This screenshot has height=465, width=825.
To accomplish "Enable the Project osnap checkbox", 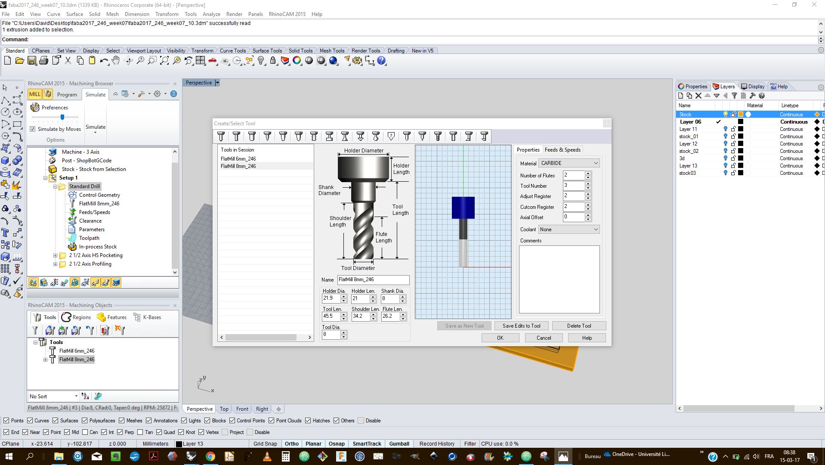I will [225, 432].
